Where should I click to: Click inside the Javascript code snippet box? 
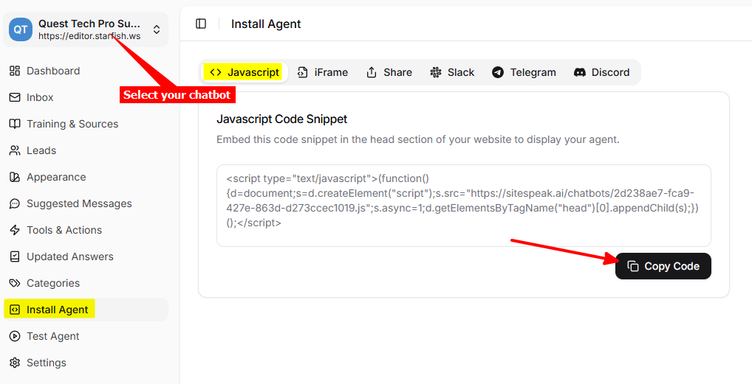click(x=463, y=205)
